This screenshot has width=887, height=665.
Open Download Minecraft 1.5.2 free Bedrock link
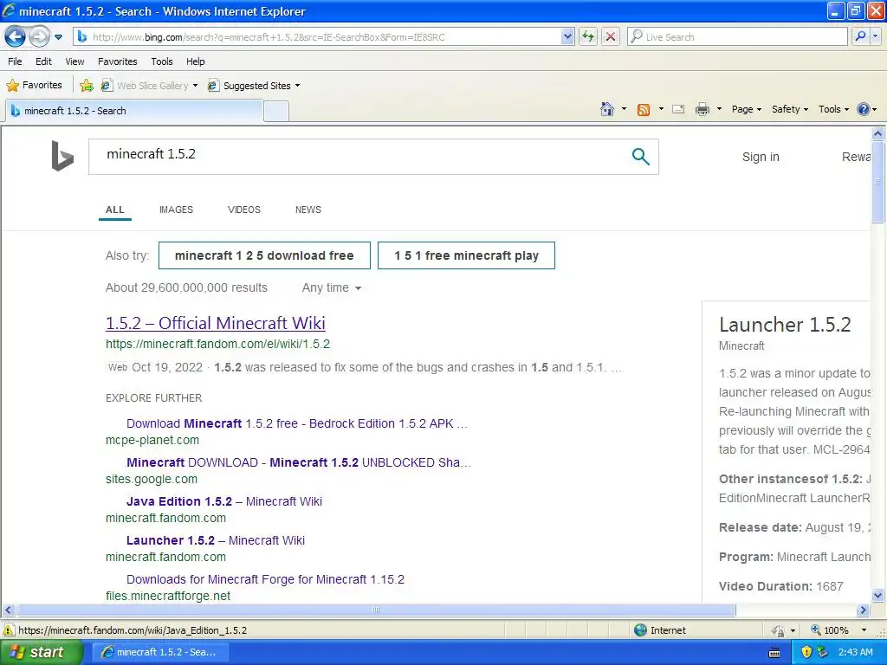coord(297,423)
